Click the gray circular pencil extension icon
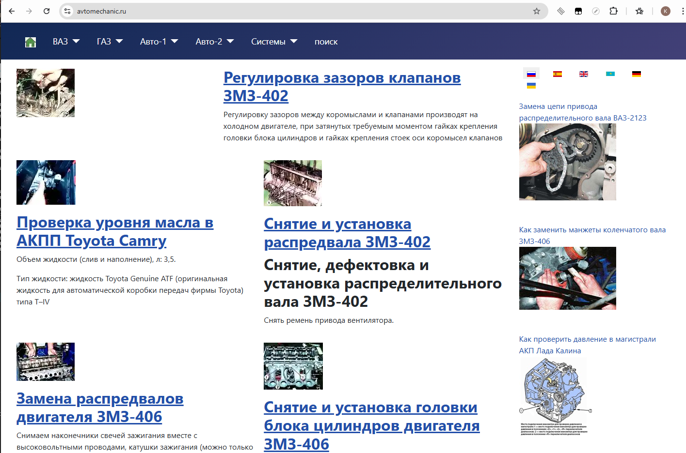The image size is (686, 453). (596, 11)
